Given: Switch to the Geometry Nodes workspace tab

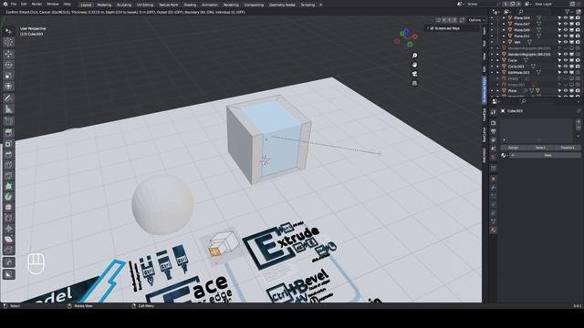Looking at the screenshot, I should [282, 5].
